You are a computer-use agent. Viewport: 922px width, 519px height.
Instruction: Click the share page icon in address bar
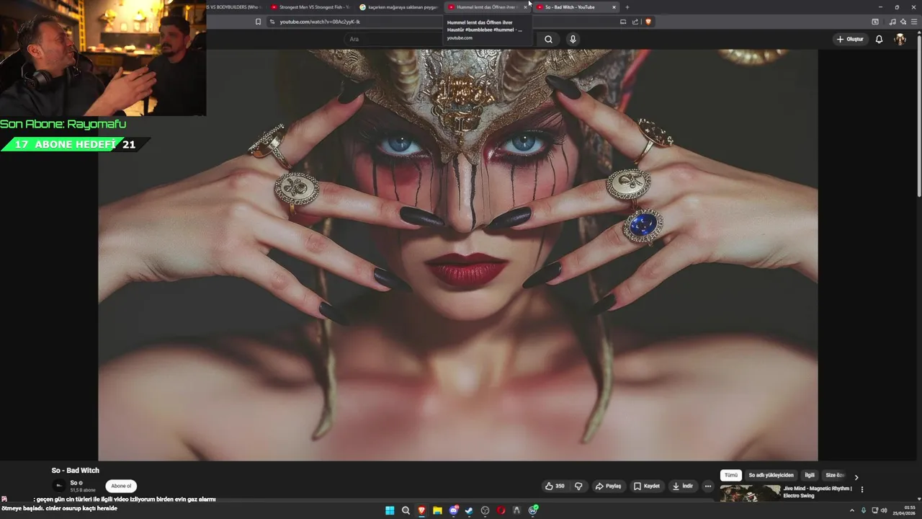[x=635, y=22]
